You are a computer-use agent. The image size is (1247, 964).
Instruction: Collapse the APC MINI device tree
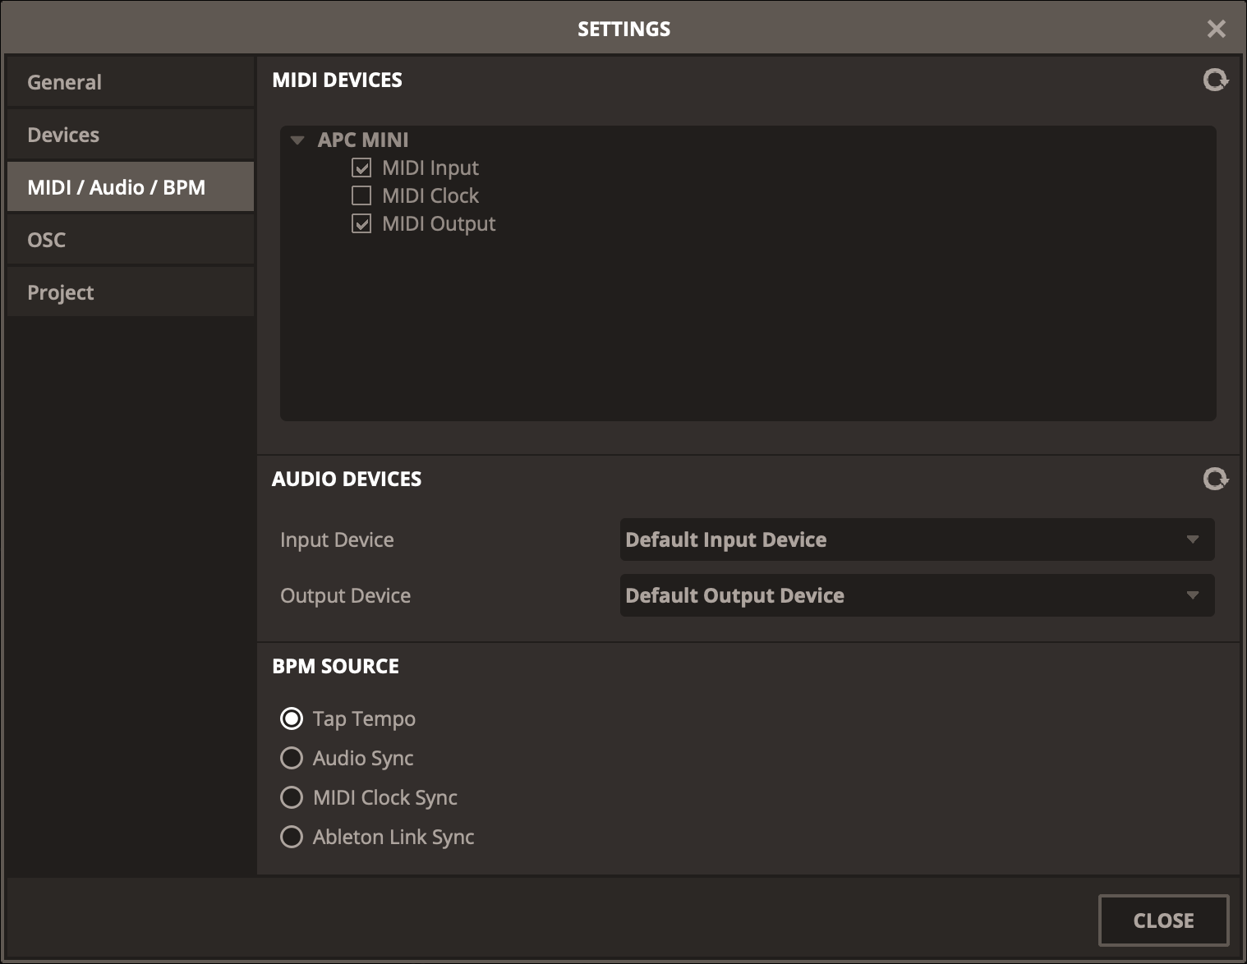click(297, 140)
